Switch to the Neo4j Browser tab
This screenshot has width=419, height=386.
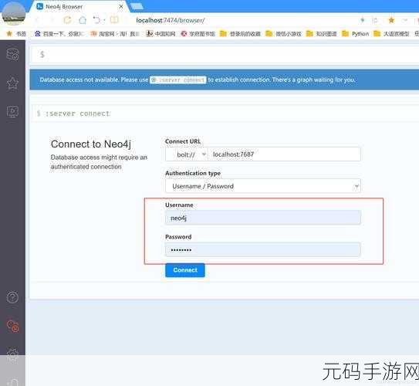point(79,6)
